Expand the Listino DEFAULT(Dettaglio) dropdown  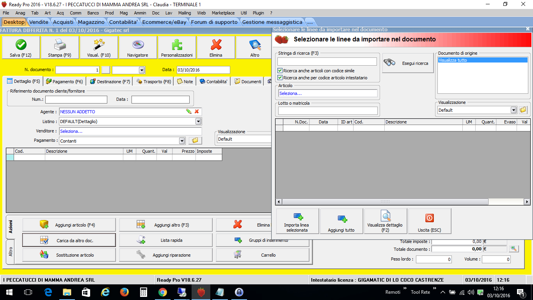point(199,121)
